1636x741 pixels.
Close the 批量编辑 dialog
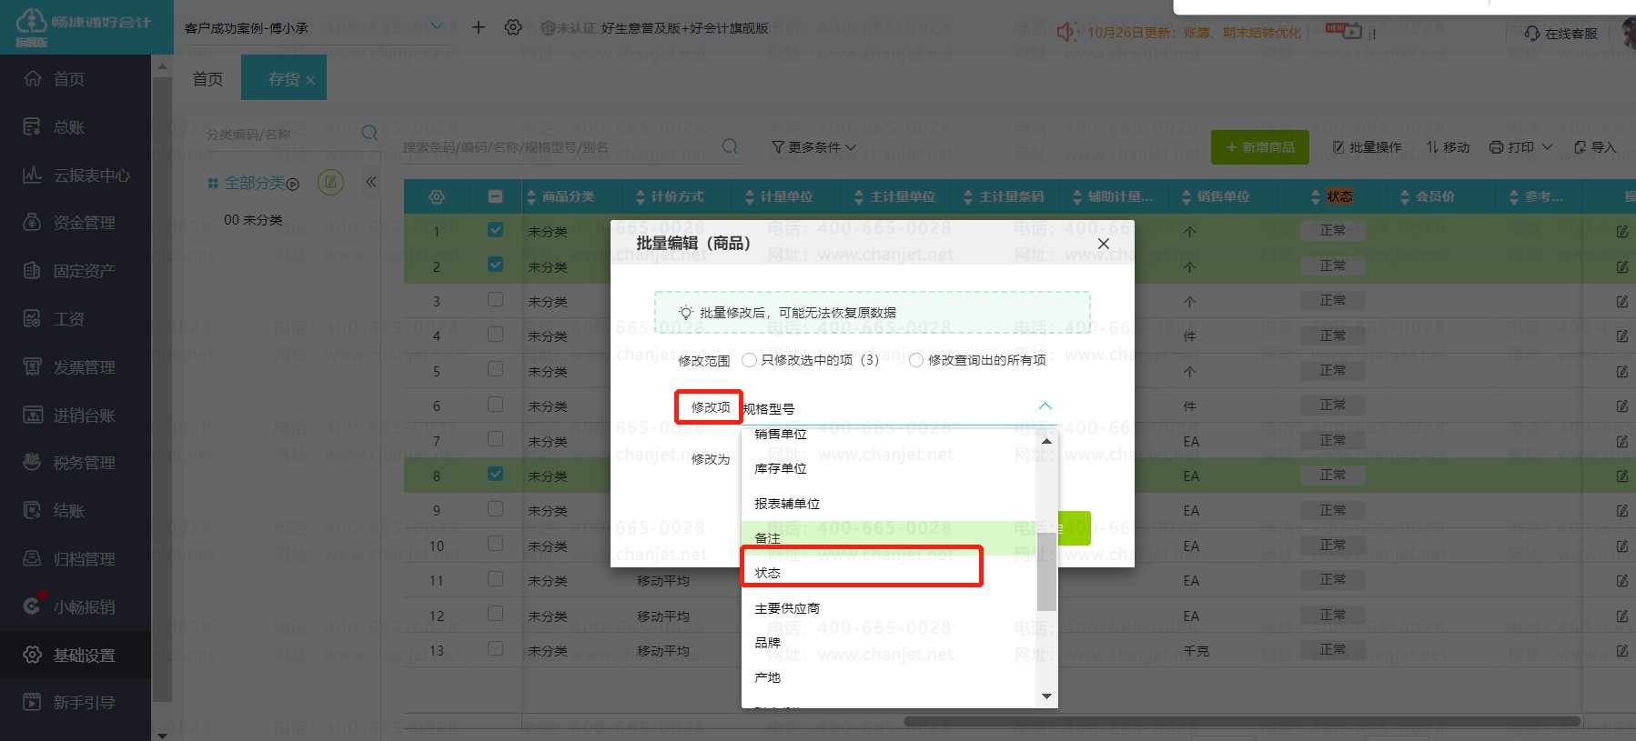tap(1103, 244)
